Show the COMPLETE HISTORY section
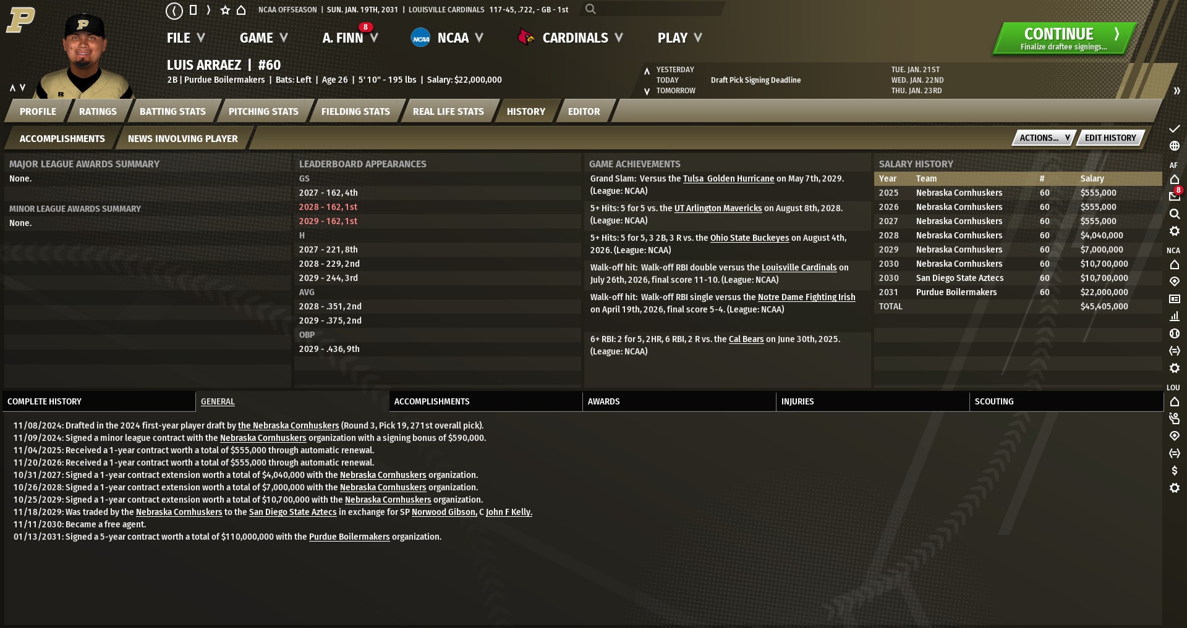 (x=99, y=401)
